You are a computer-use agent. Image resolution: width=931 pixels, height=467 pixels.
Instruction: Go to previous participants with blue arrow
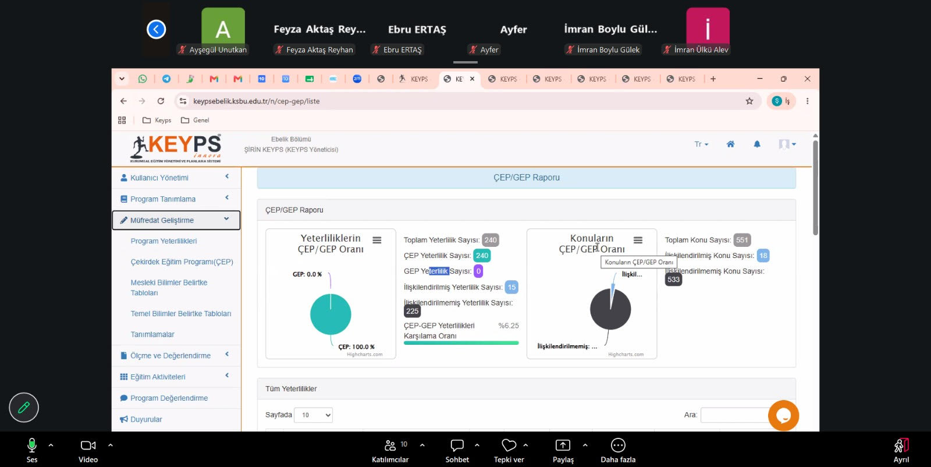click(x=157, y=29)
